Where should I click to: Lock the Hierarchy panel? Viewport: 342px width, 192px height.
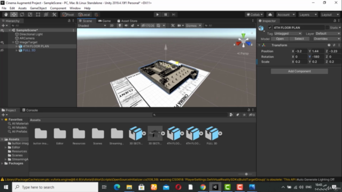tap(69, 21)
